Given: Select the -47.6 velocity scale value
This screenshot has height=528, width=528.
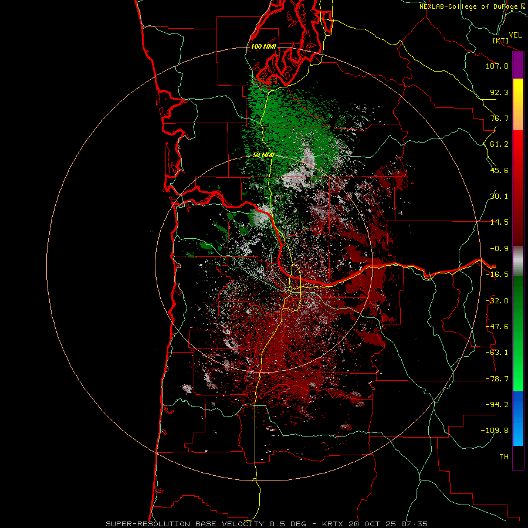Looking at the screenshot, I should (x=497, y=327).
